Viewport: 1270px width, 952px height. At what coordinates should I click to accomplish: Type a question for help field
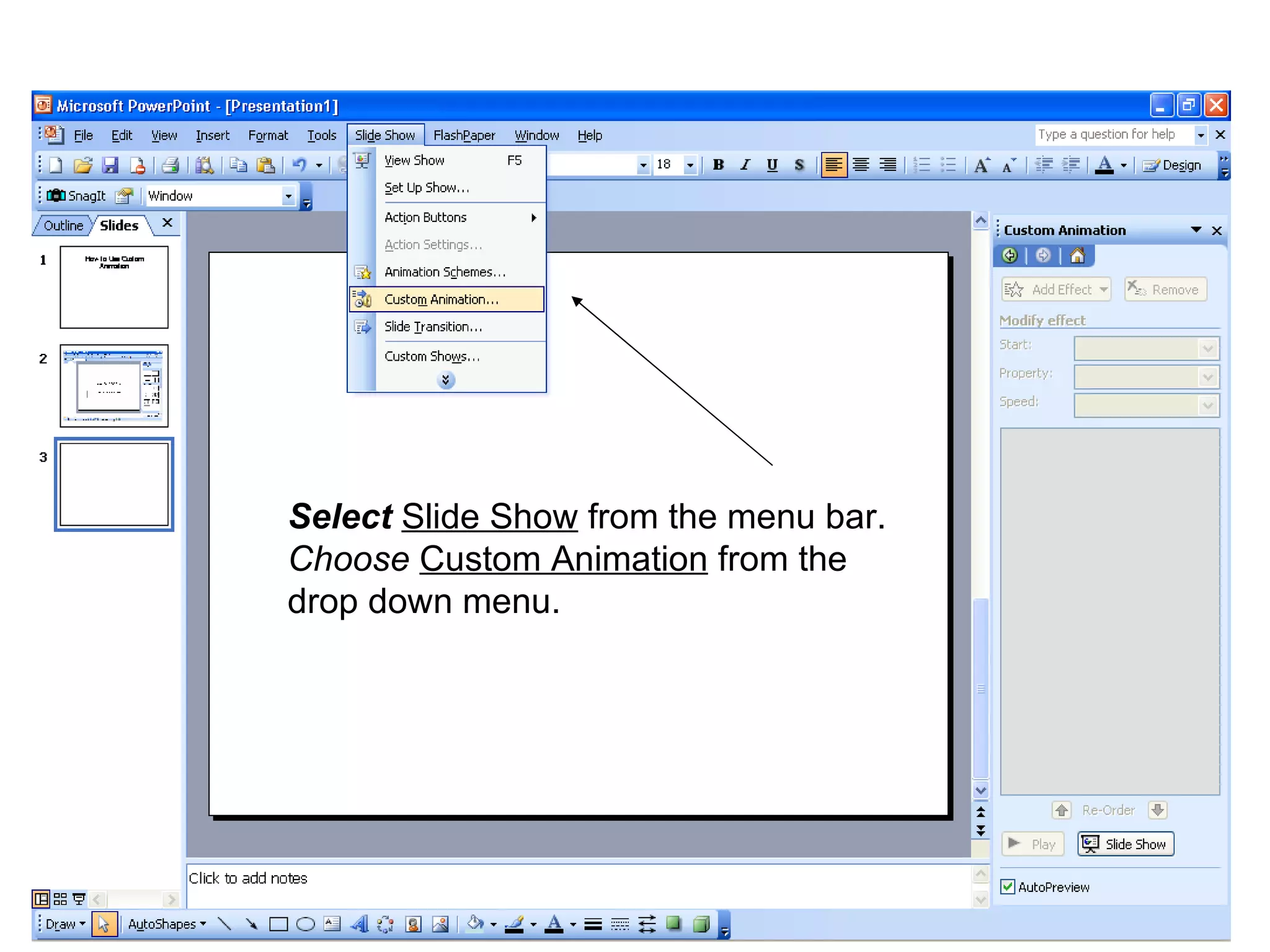point(1114,134)
